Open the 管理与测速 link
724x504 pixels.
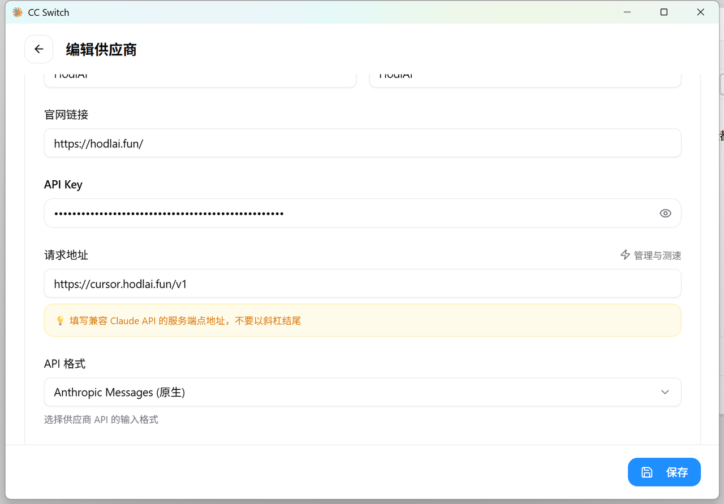point(657,255)
